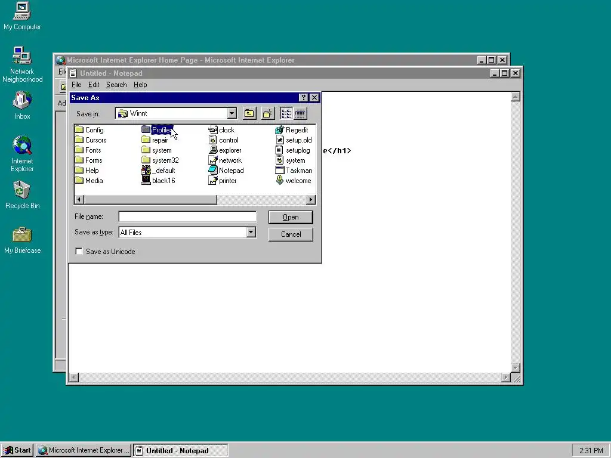
Task: Switch to Details view
Action: 300,113
